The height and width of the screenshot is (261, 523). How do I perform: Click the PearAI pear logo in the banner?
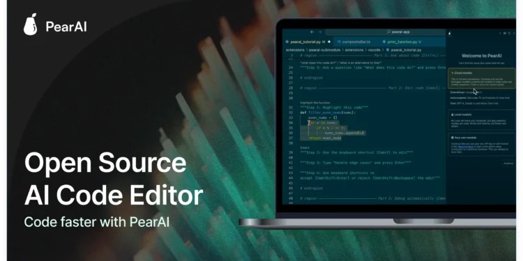30,24
